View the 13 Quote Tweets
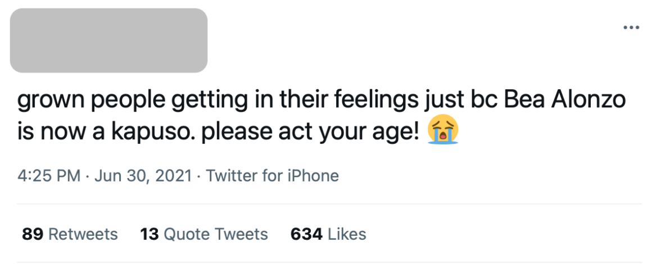Image resolution: width=652 pixels, height=264 pixels. (204, 234)
